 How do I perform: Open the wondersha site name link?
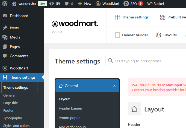(27, 4)
